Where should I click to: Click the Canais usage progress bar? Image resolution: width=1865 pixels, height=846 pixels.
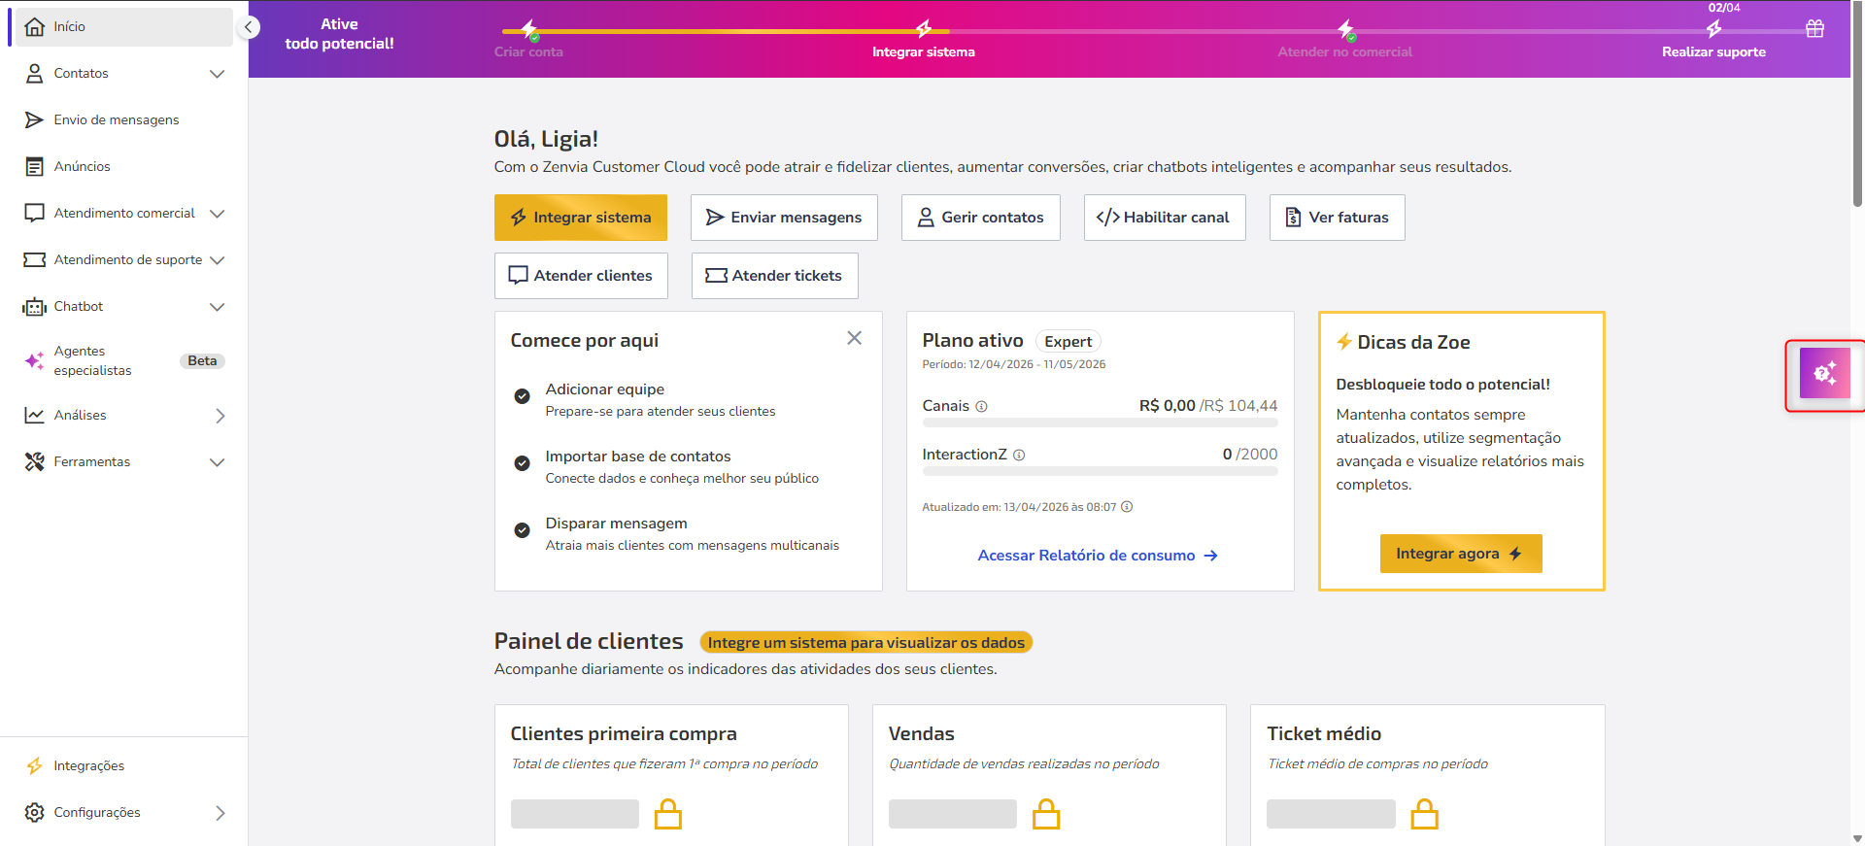[x=1100, y=423]
